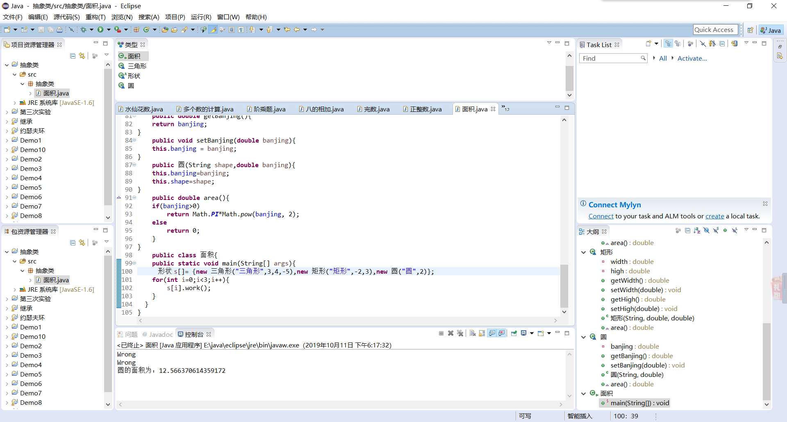Viewport: 787px width, 422px height.
Task: Open New Task dropdown arrow in Task List
Action: tap(656, 43)
